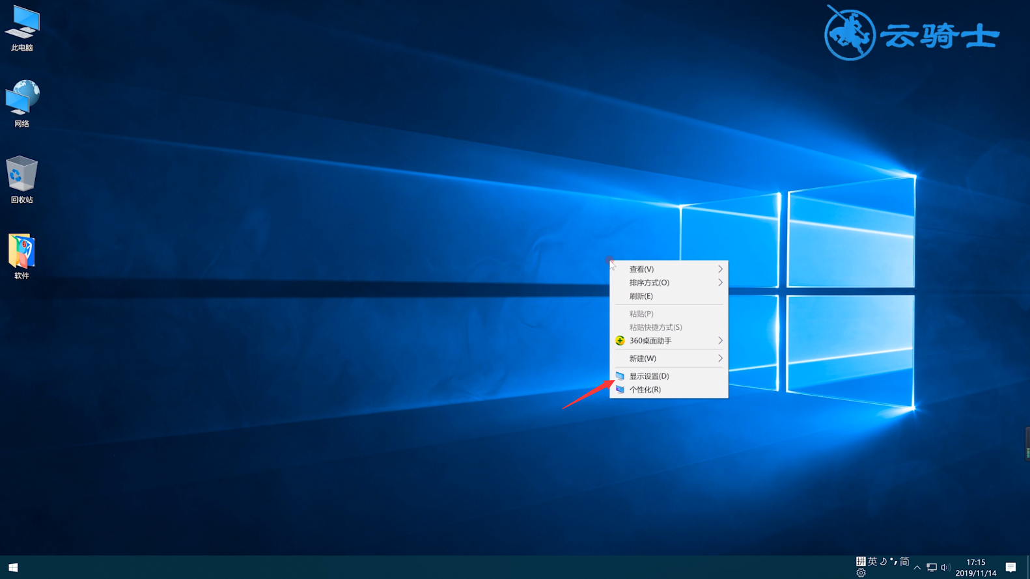Expand arrow beside 360桌面助手

[720, 340]
